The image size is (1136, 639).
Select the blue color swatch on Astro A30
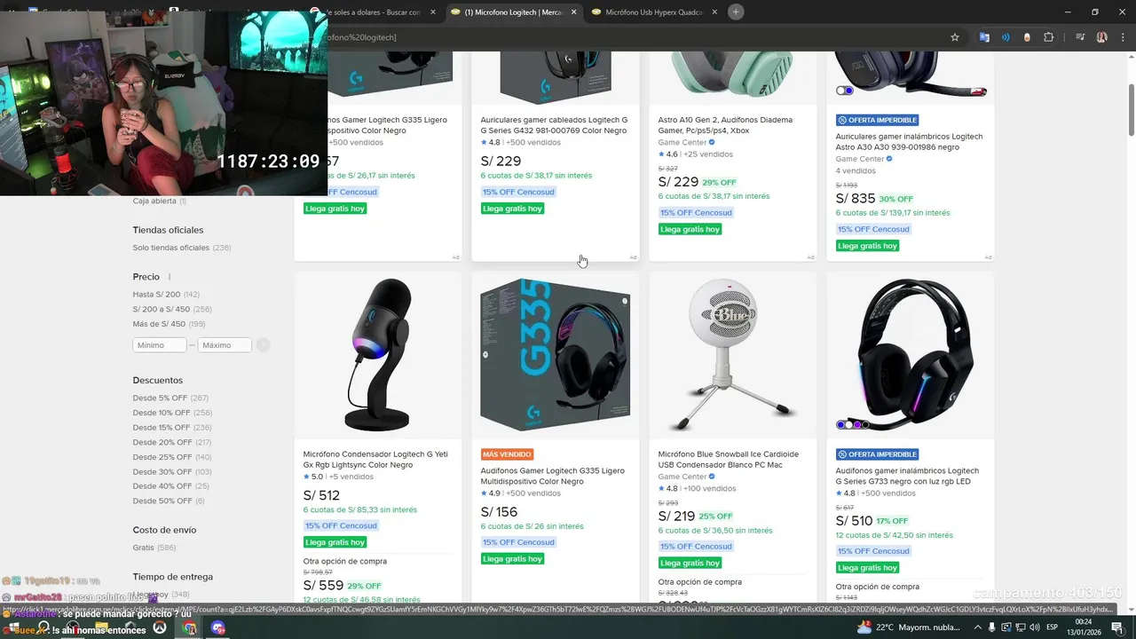848,91
